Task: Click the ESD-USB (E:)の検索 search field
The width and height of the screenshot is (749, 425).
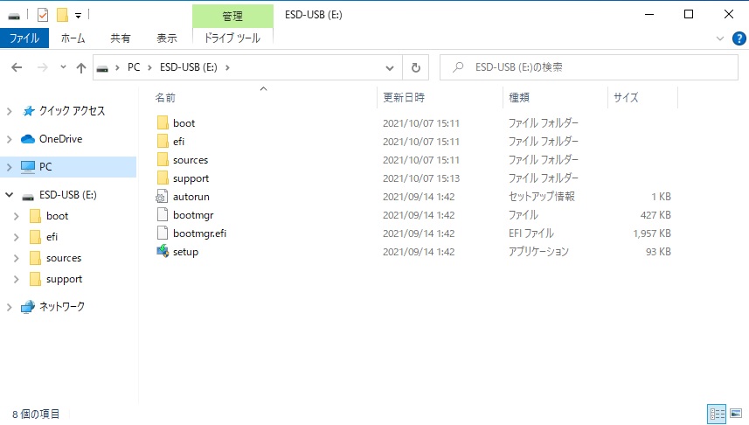Action: point(588,67)
